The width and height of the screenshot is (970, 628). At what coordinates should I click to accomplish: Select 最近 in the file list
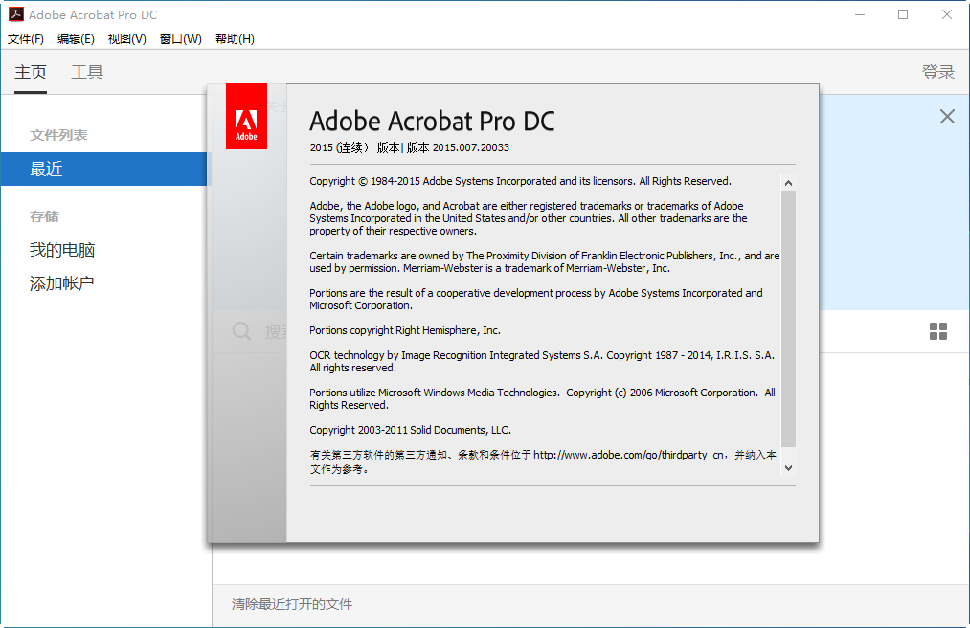[x=105, y=168]
